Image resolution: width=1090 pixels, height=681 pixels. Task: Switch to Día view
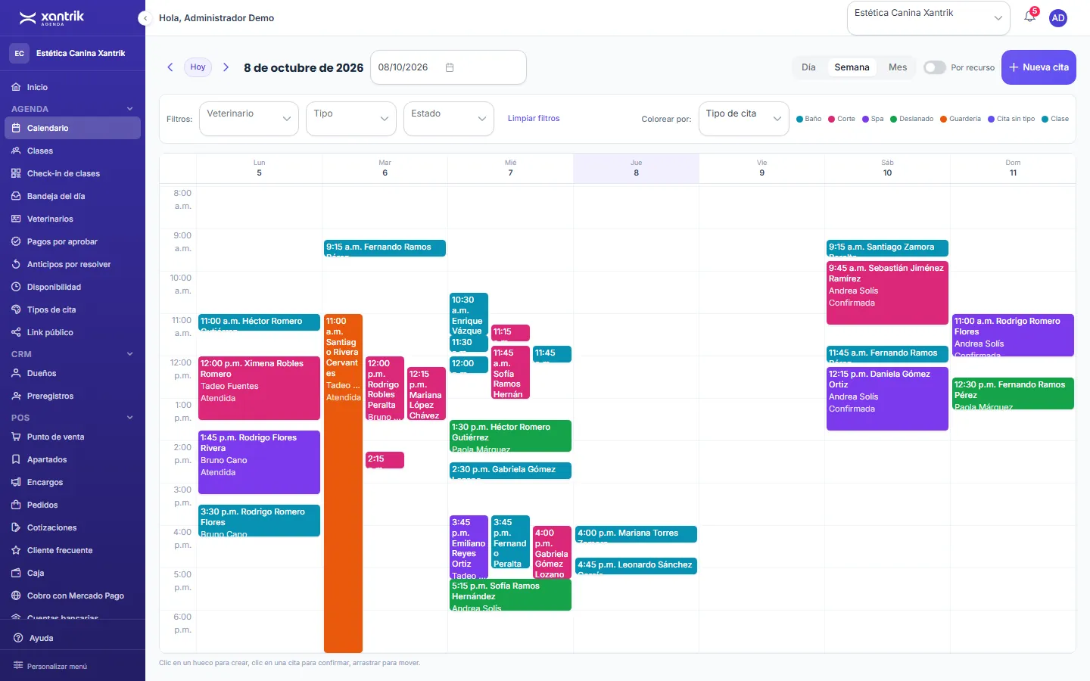808,67
